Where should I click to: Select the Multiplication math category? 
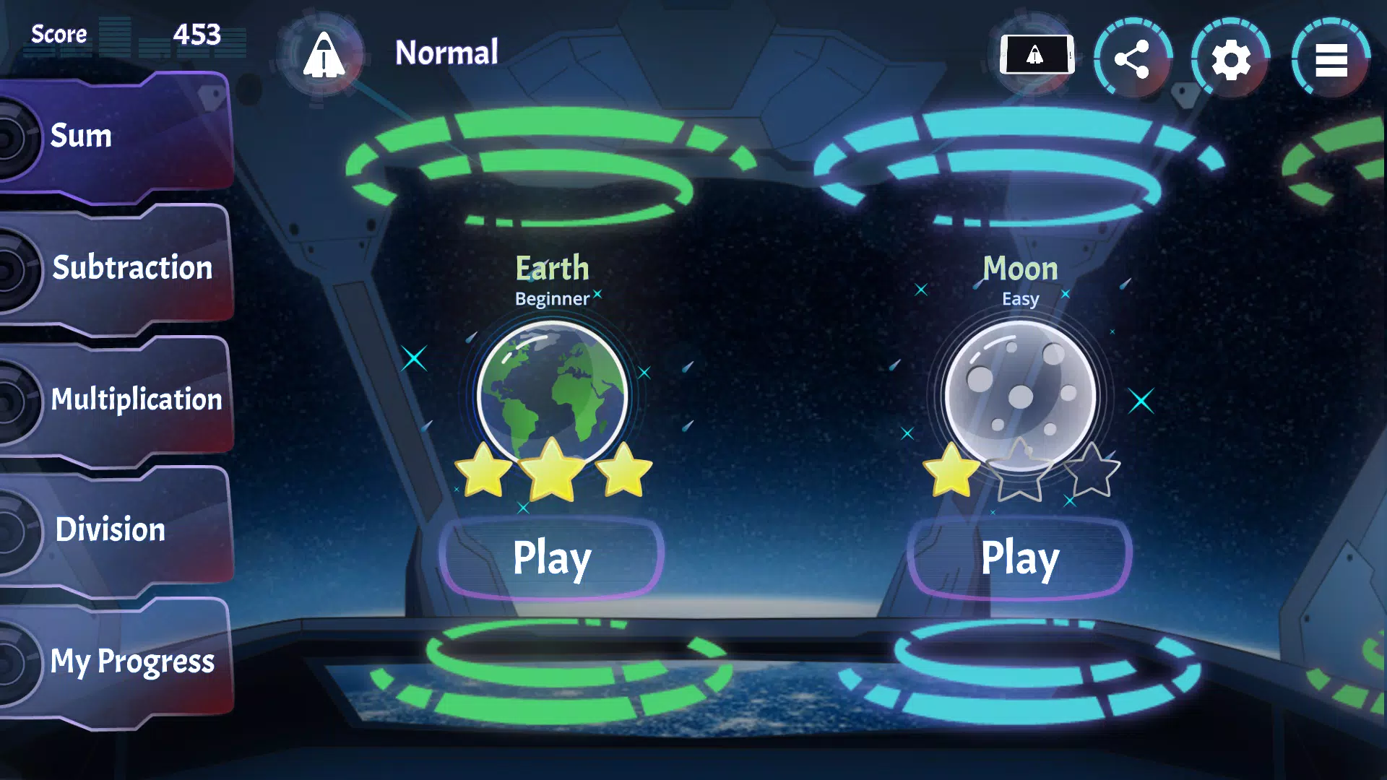point(137,398)
